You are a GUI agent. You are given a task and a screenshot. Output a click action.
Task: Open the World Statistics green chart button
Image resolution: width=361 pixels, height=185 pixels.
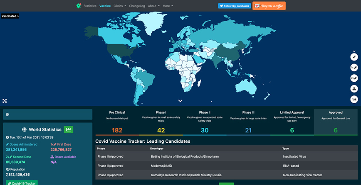(x=68, y=130)
